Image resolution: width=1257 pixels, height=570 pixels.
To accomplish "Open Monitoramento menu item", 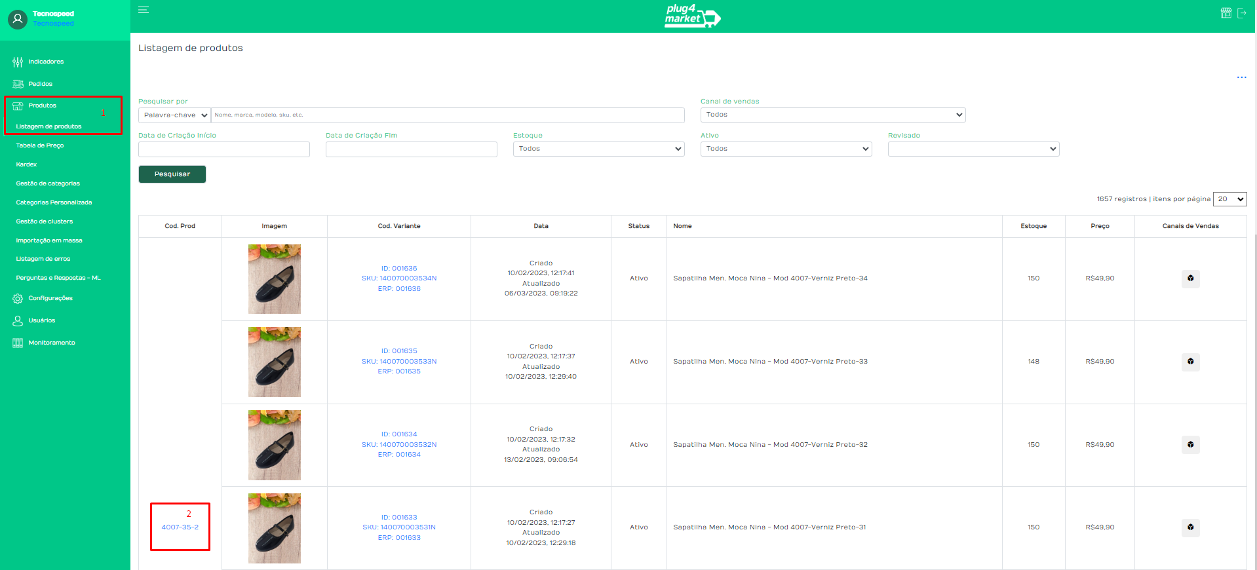I will point(52,343).
